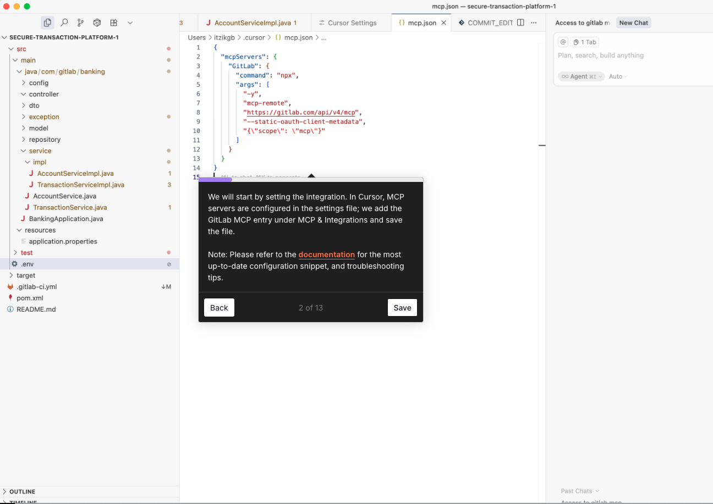Open application.properties file
The width and height of the screenshot is (713, 504).
tap(63, 241)
